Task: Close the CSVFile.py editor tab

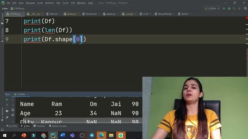Action: tap(22, 14)
